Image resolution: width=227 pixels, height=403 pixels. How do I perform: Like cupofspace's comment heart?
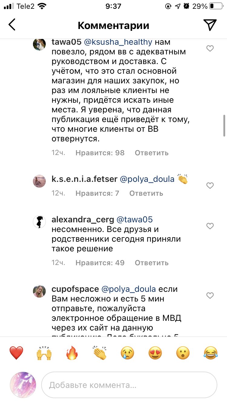(x=210, y=295)
